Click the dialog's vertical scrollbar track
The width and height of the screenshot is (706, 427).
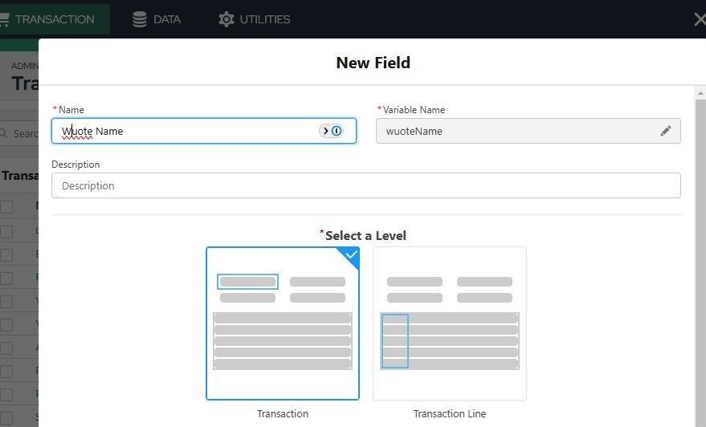(x=700, y=262)
